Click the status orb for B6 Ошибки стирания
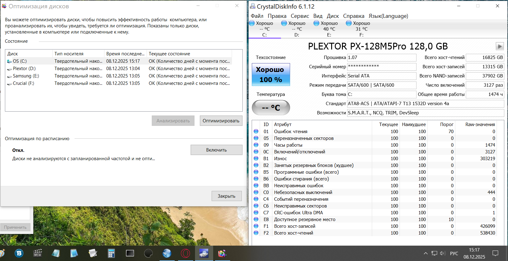Image resolution: width=508 pixels, height=261 pixels. click(x=256, y=179)
